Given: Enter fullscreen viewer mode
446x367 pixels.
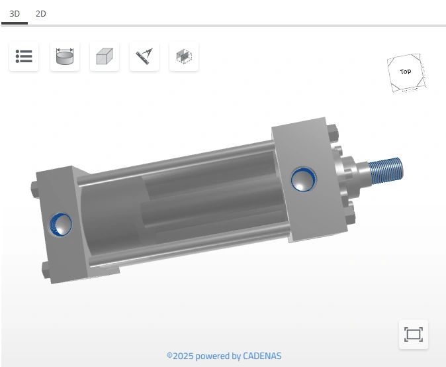Looking at the screenshot, I should 413,335.
